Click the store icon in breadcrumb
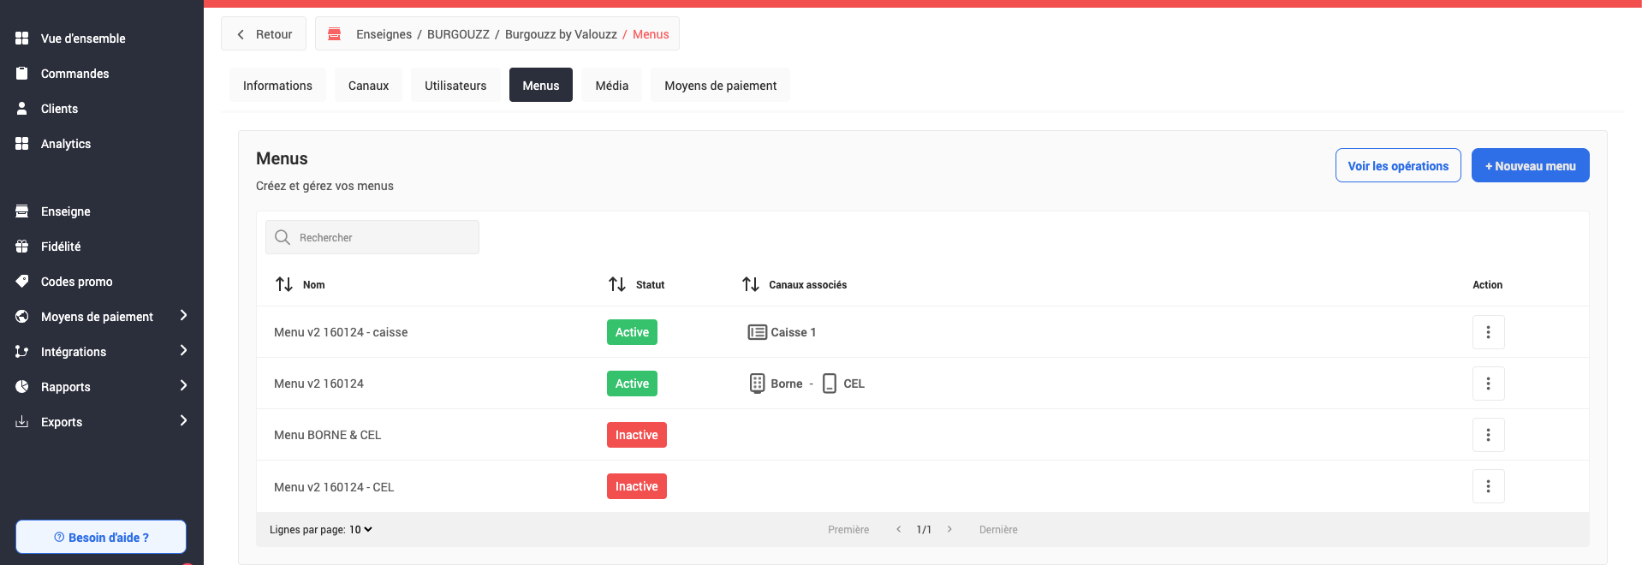This screenshot has width=1642, height=565. click(x=335, y=34)
